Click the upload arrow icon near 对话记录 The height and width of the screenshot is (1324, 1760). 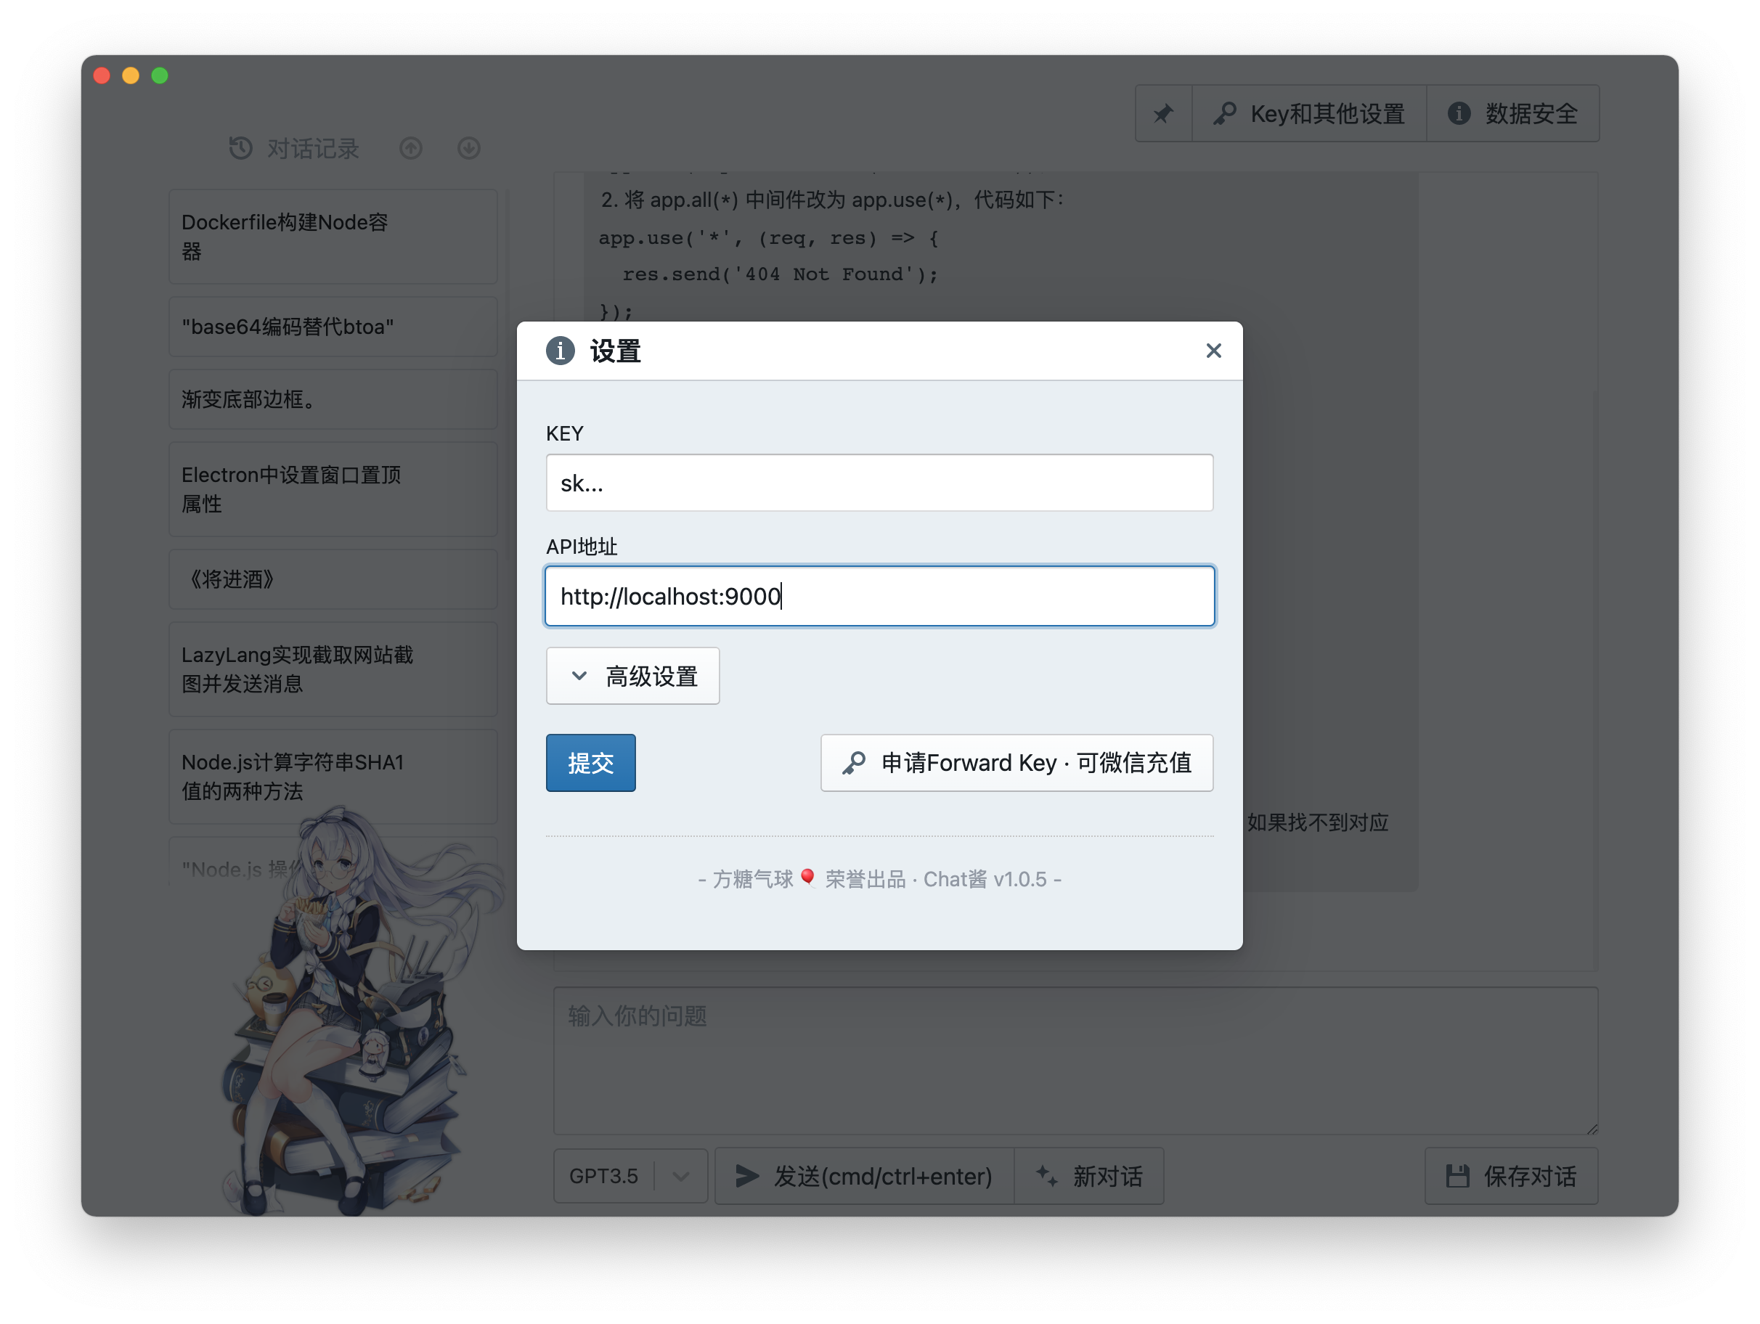(x=410, y=148)
